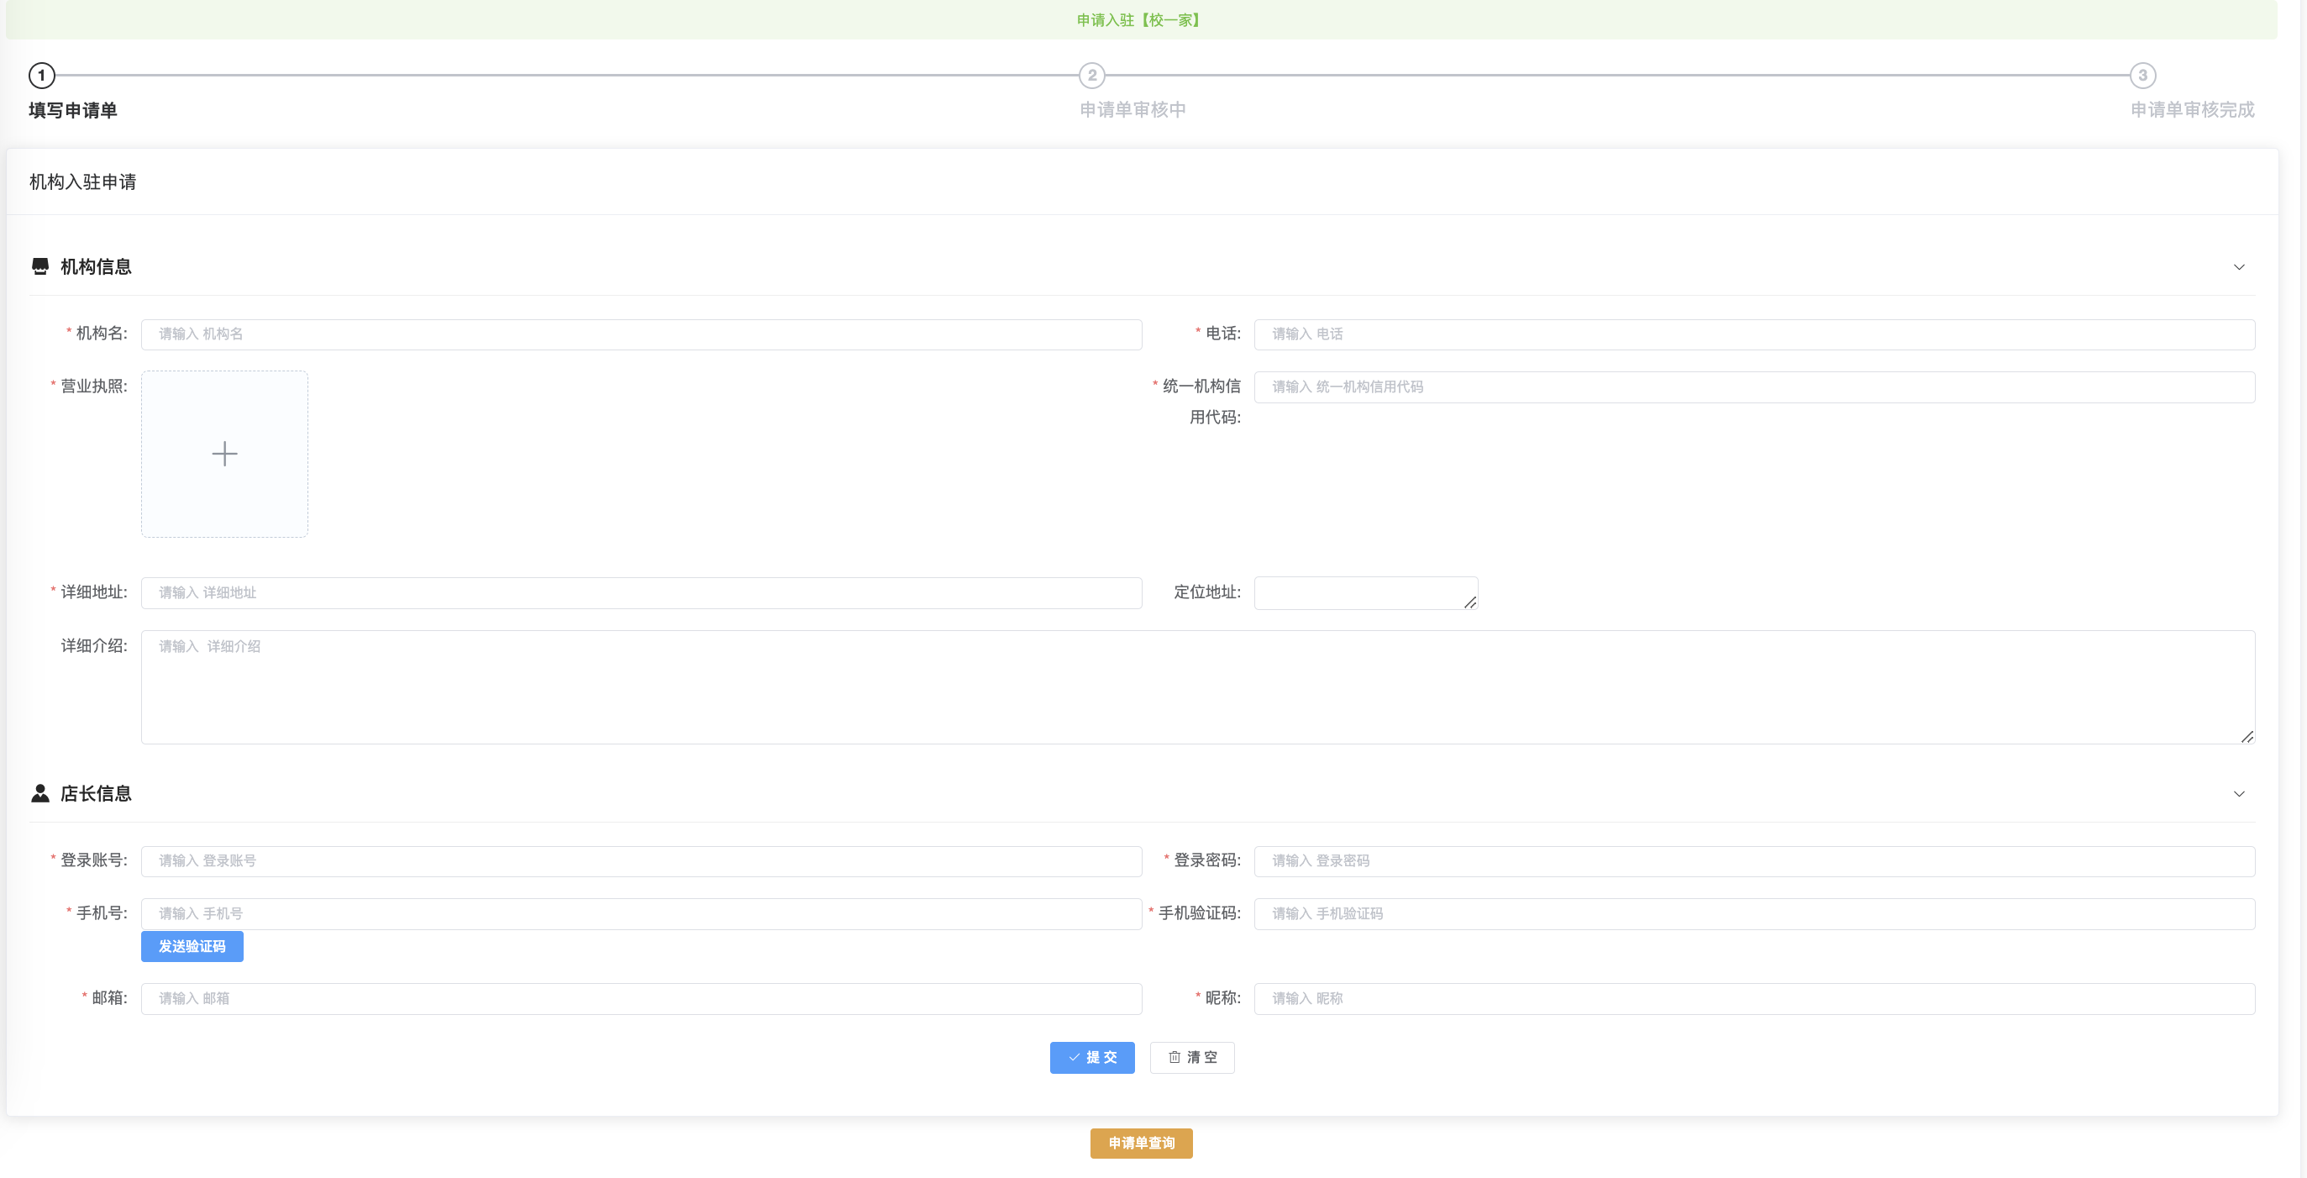Click the 发送验证码 button

coord(192,946)
